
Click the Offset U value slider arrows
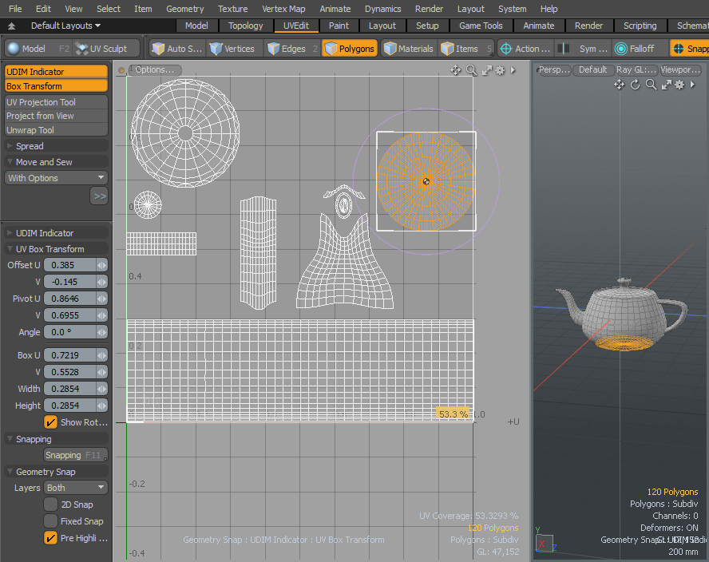(101, 265)
